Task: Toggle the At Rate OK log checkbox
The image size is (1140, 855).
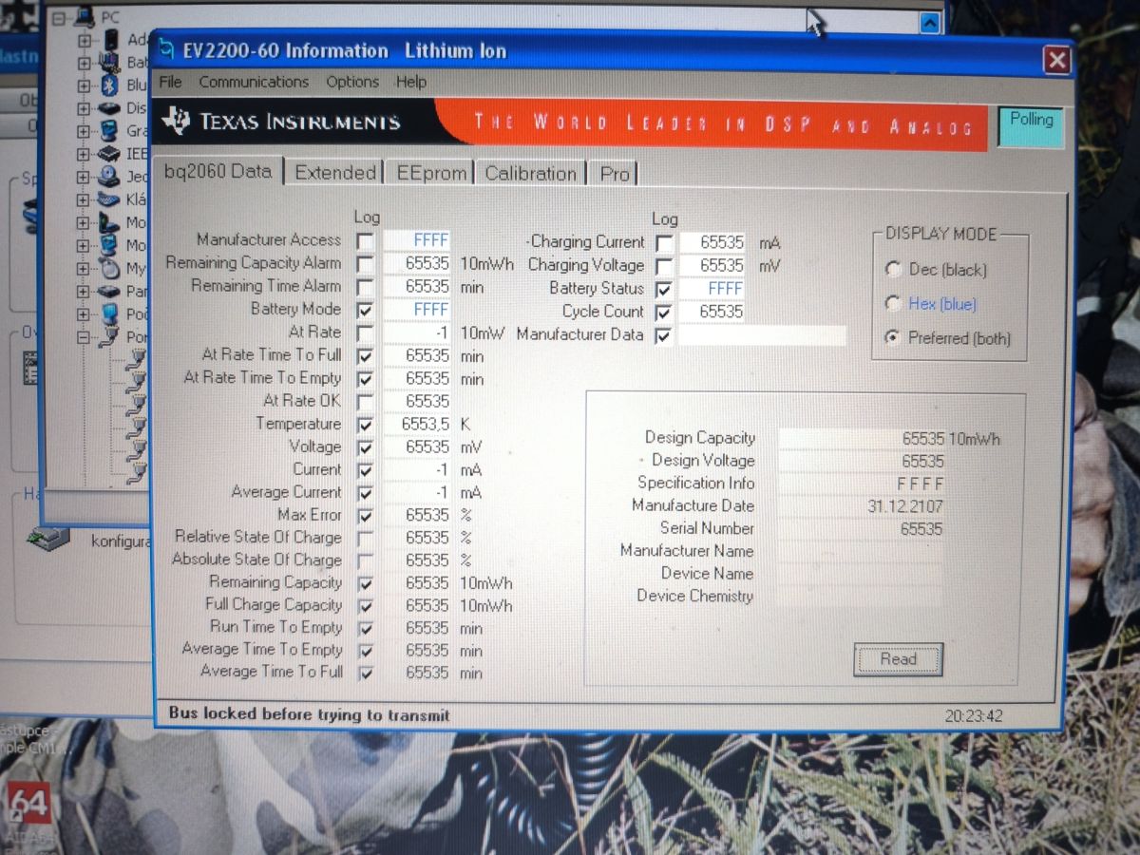Action: pos(365,402)
